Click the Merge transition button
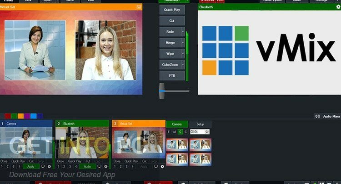Screen dimensions: 341x184 pos(170,43)
